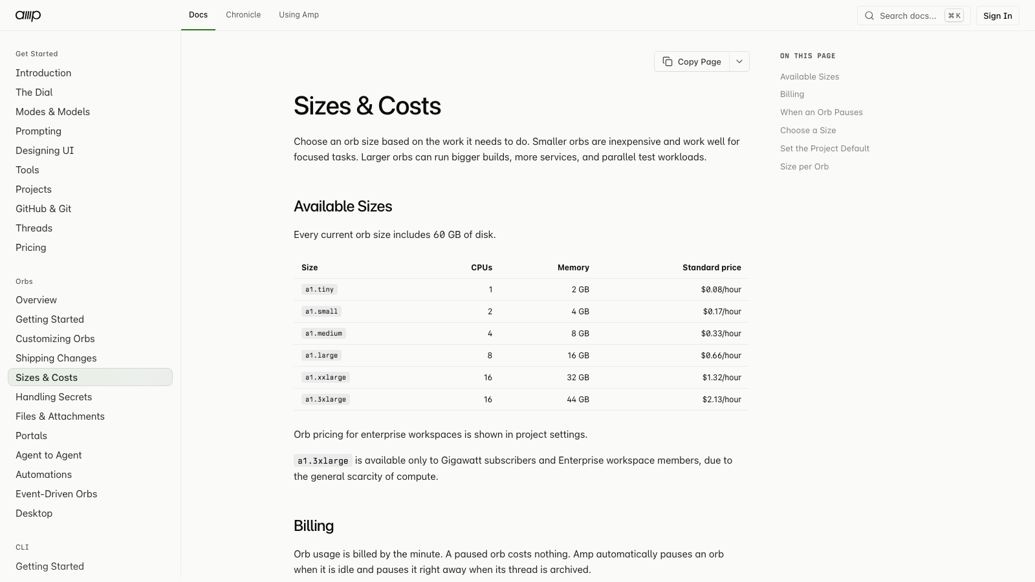Open Introduction in the sidebar
This screenshot has height=582, width=1035.
(x=43, y=73)
